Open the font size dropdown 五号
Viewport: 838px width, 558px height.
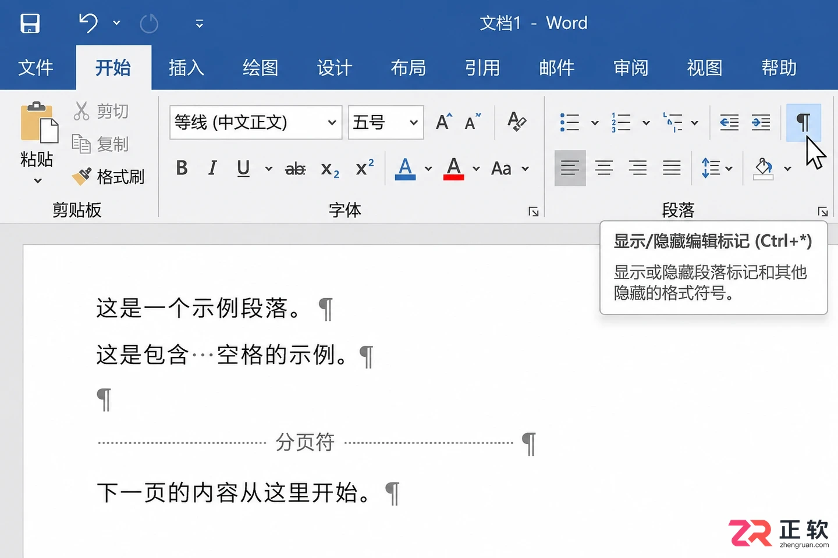pos(413,123)
